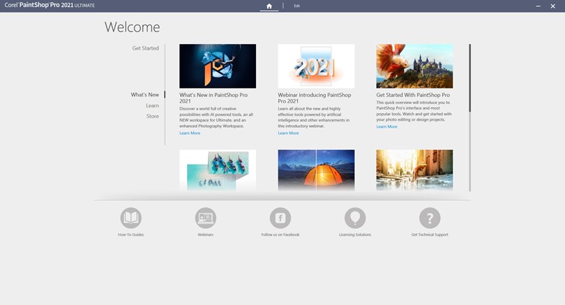Open the orange tent thumbnail
The width and height of the screenshot is (565, 305).
[316, 170]
